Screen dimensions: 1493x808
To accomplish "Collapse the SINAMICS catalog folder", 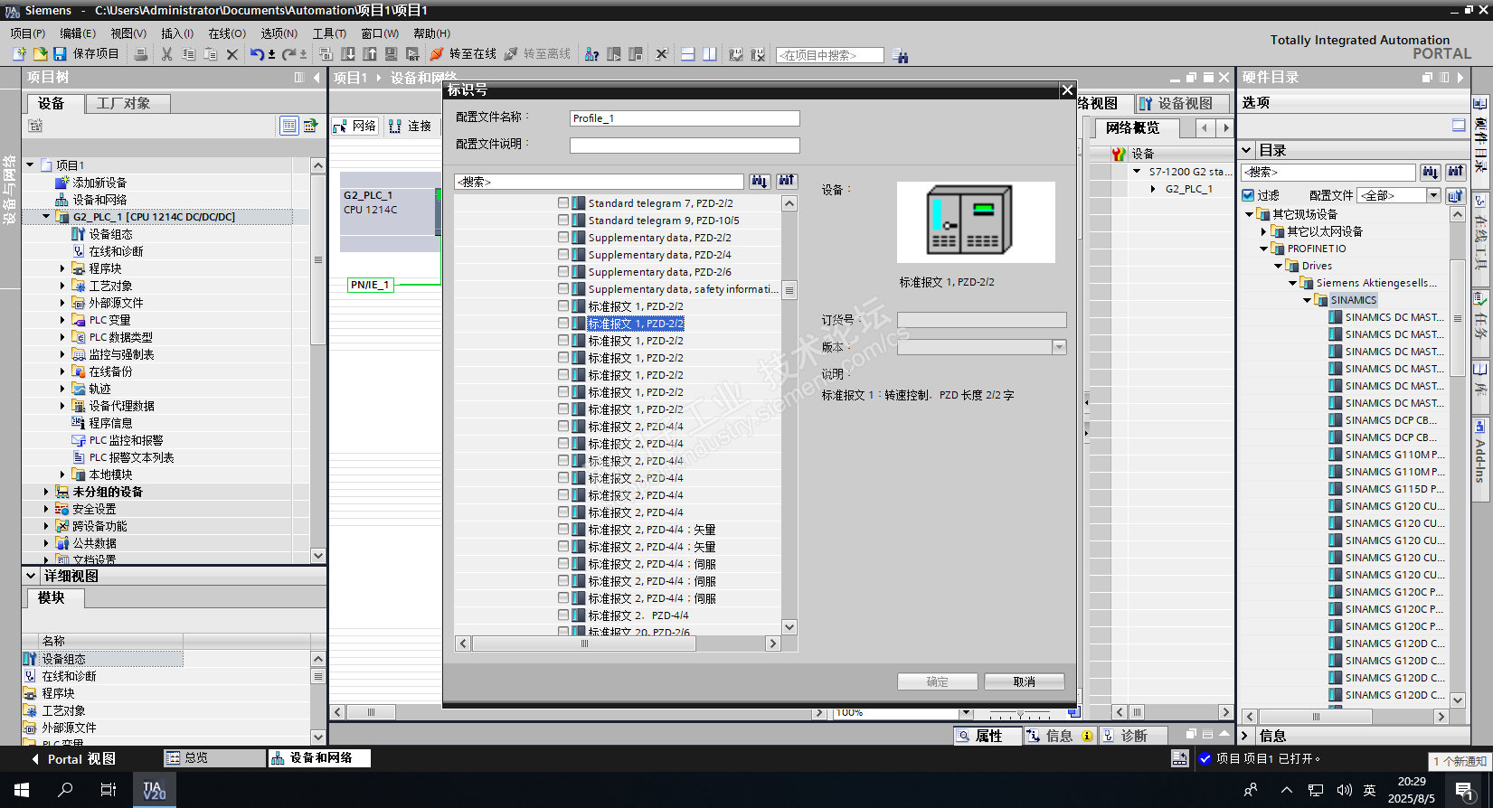I will (x=1307, y=300).
